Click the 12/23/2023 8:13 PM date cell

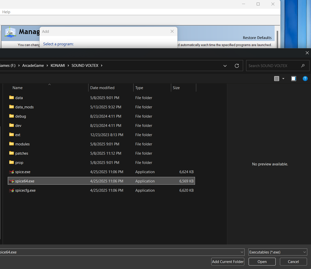point(107,135)
